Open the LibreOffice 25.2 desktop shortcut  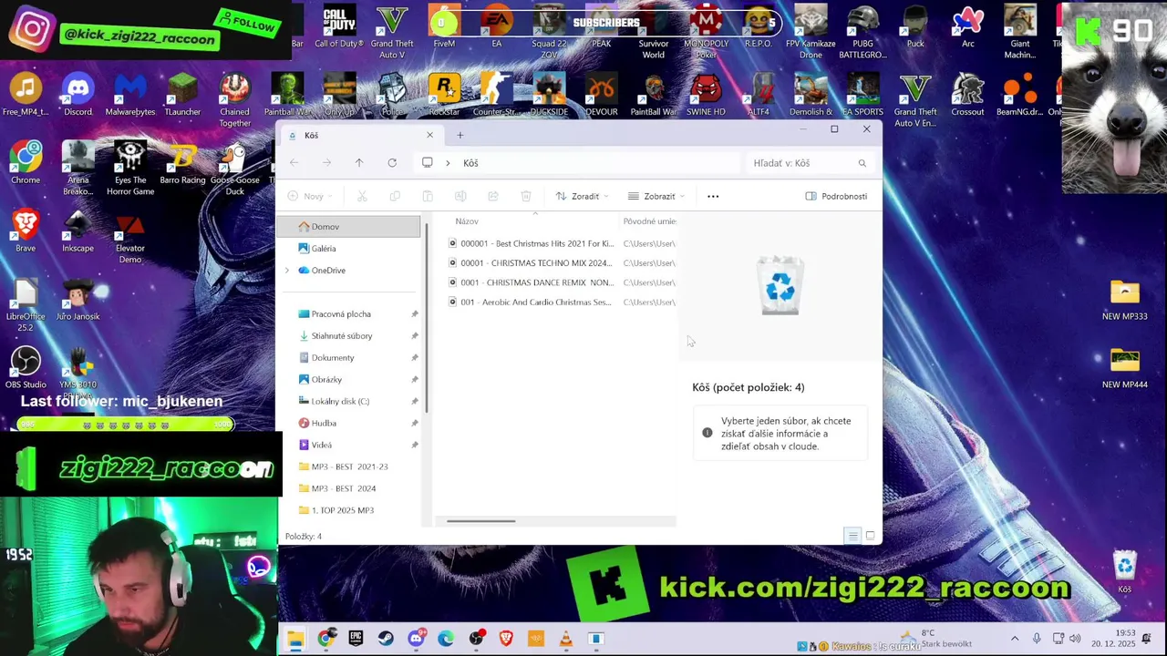coord(26,305)
